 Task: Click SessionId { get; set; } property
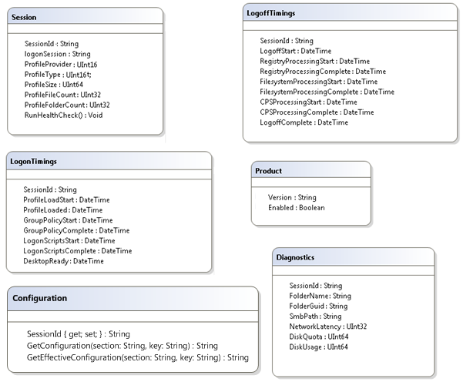click(78, 334)
